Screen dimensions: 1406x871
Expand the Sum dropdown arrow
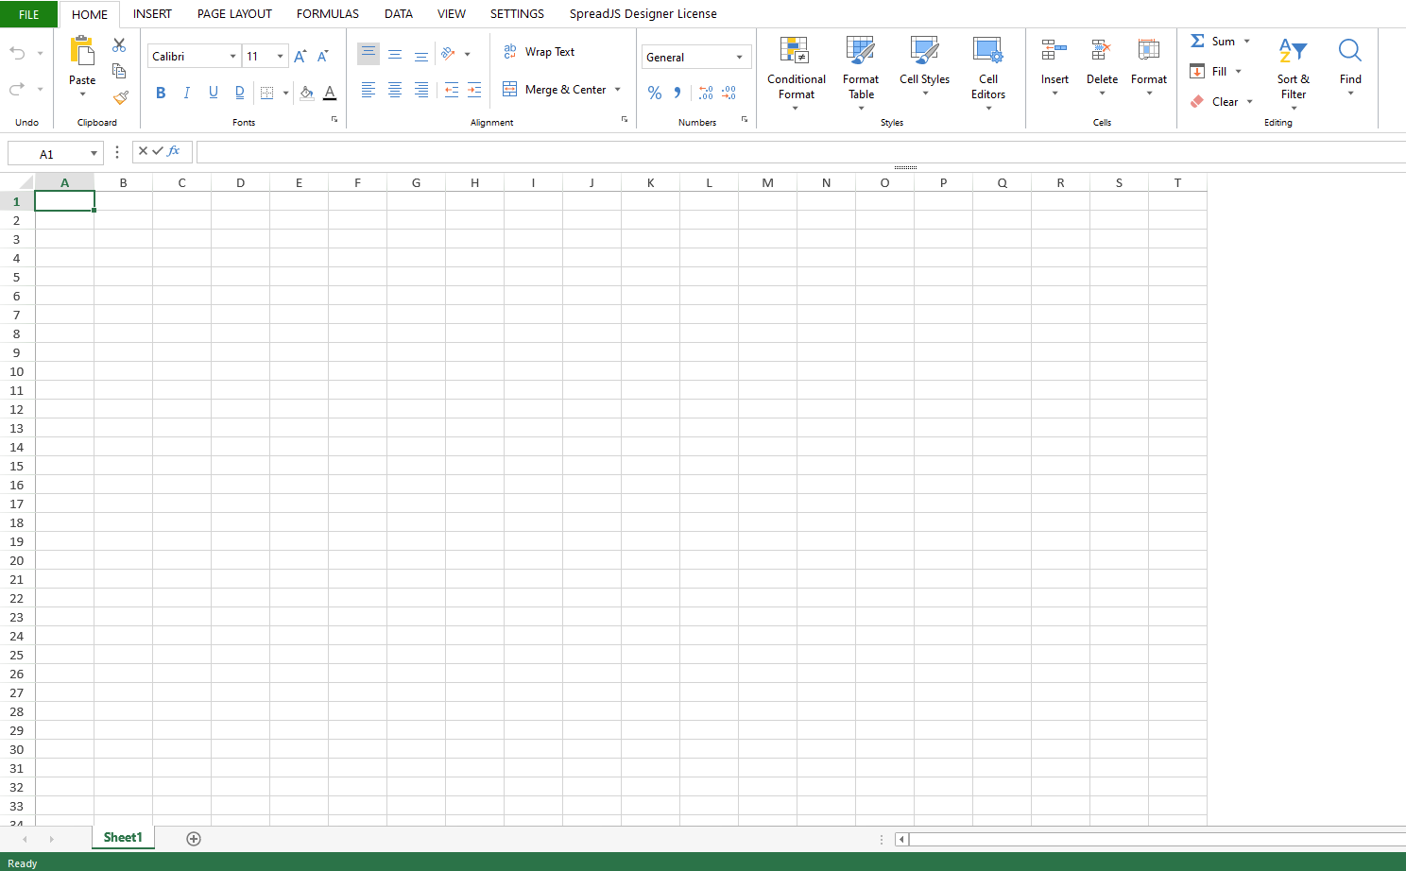(1247, 42)
